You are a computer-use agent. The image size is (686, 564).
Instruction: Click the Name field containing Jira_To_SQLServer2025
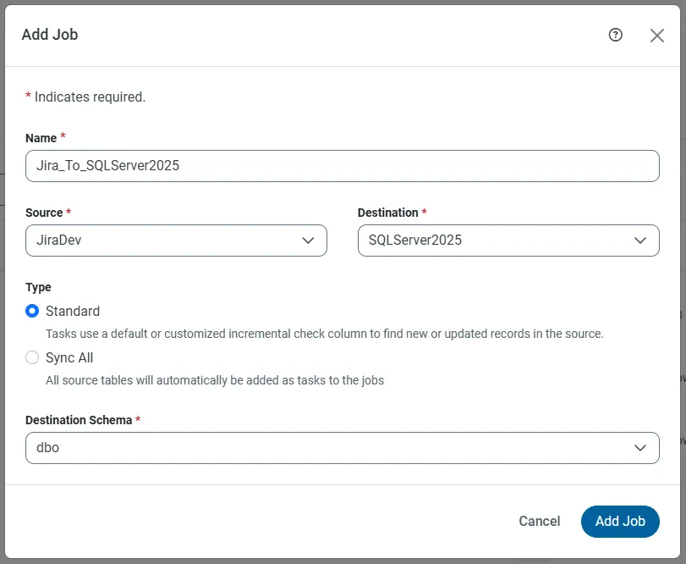342,166
